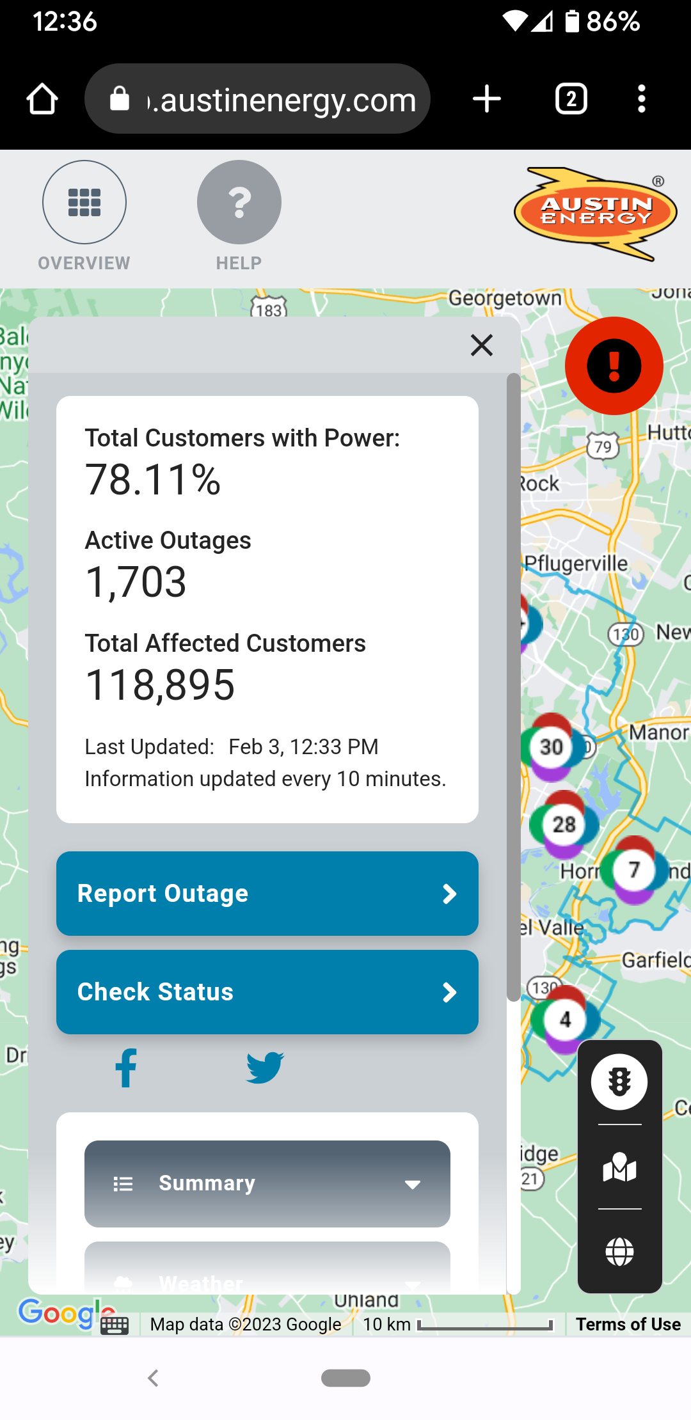
Task: Open the map layers icon
Action: (x=619, y=1167)
